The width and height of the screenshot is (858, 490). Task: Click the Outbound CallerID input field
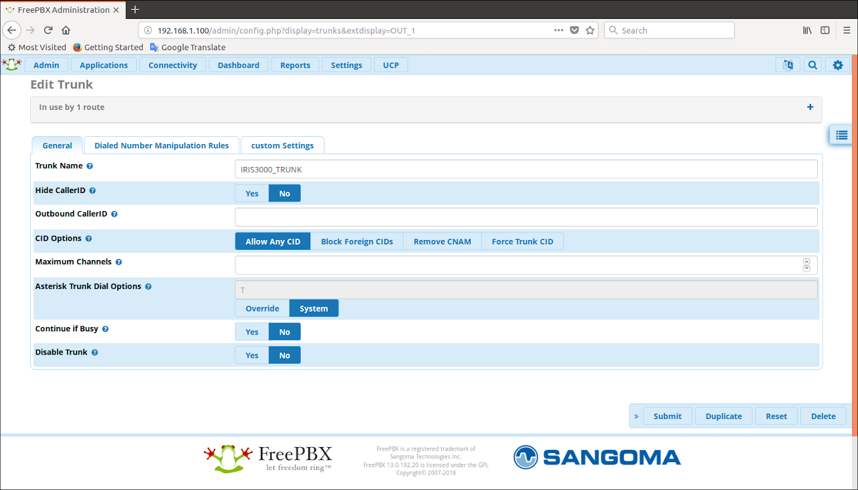[x=526, y=217]
